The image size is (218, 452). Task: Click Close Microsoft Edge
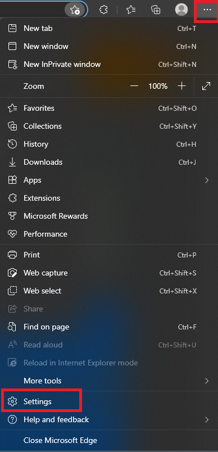(109, 440)
